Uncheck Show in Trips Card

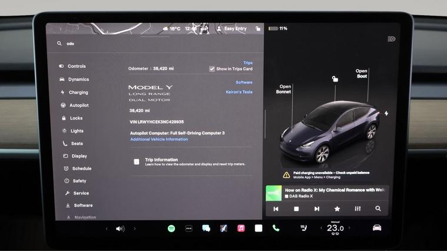pos(212,69)
